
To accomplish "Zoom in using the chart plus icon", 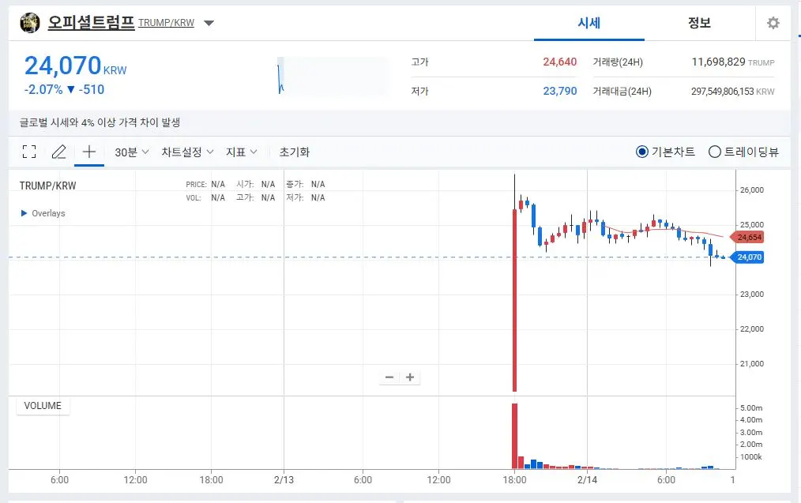I will (x=410, y=377).
